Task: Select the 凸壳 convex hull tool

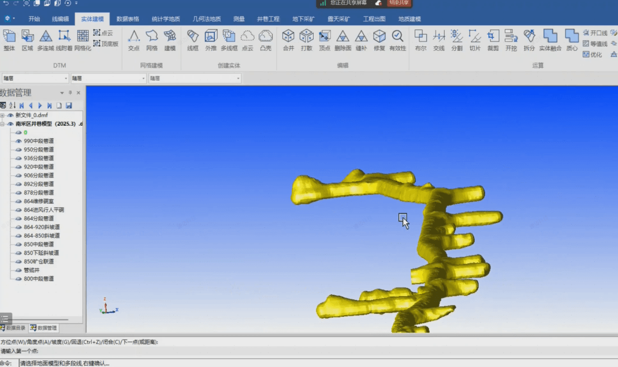Action: (x=266, y=40)
